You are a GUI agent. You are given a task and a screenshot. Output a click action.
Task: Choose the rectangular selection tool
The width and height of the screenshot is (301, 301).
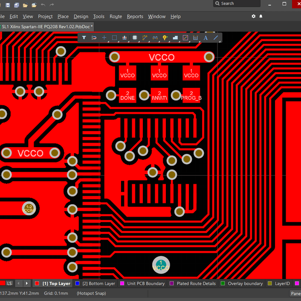(x=114, y=38)
